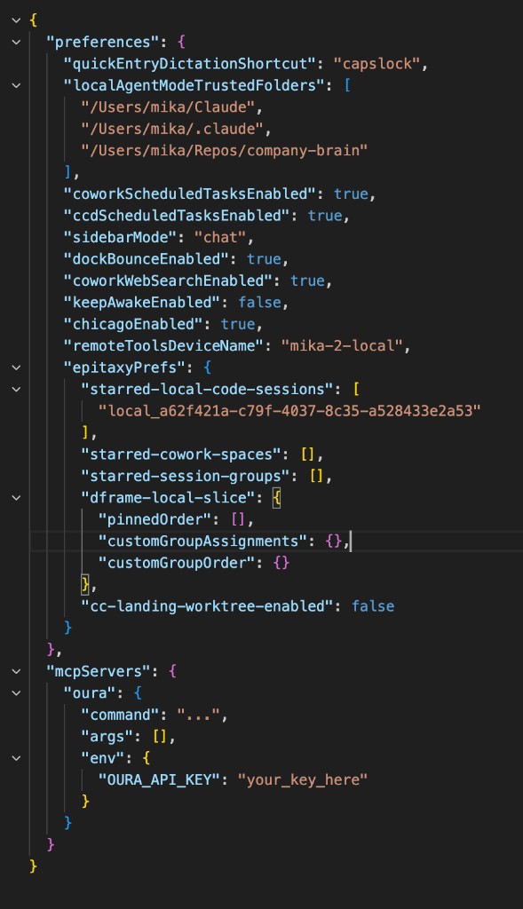This screenshot has height=909, width=523.
Task: Select the "mika-2-local" string value
Action: coord(342,346)
